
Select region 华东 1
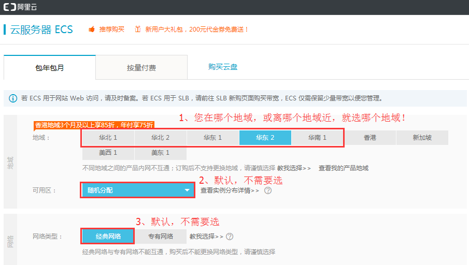click(212, 138)
